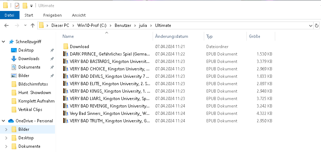
Task: Open the Datei ribbon tab
Action: (x=10, y=15)
